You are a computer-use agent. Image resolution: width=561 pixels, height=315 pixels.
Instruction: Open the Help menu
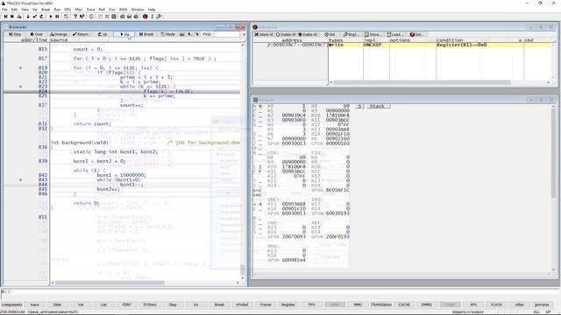pos(152,10)
